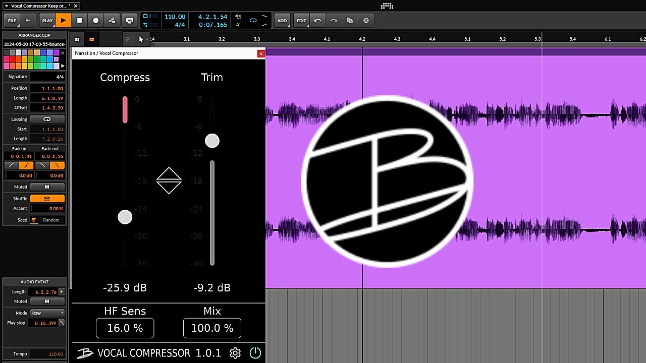Click the play position 4.2.1.54 display
This screenshot has width=646, height=363.
click(x=212, y=17)
